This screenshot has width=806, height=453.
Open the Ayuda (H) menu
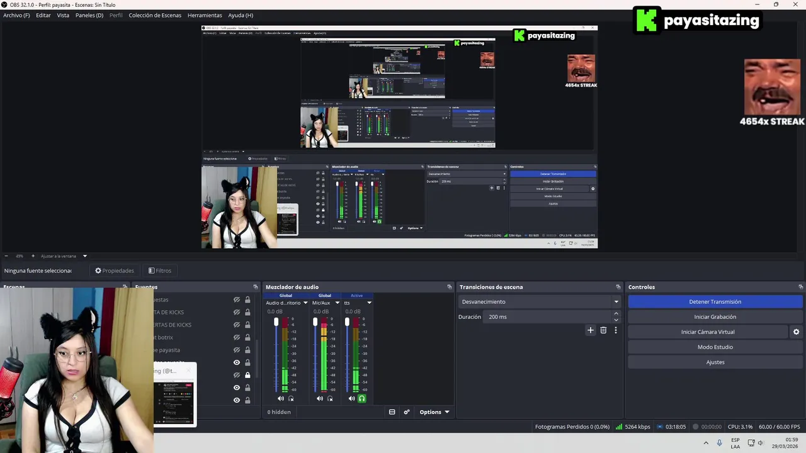click(241, 15)
